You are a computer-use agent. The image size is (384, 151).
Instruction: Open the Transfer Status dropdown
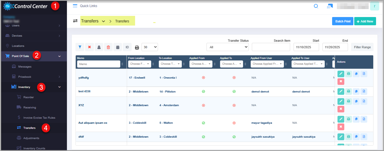227,47
